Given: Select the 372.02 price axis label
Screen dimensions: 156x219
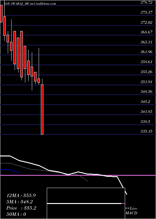Looking at the screenshot, I should point(146,22).
